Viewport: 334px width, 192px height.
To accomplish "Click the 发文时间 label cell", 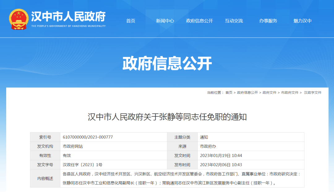I will (182, 155).
